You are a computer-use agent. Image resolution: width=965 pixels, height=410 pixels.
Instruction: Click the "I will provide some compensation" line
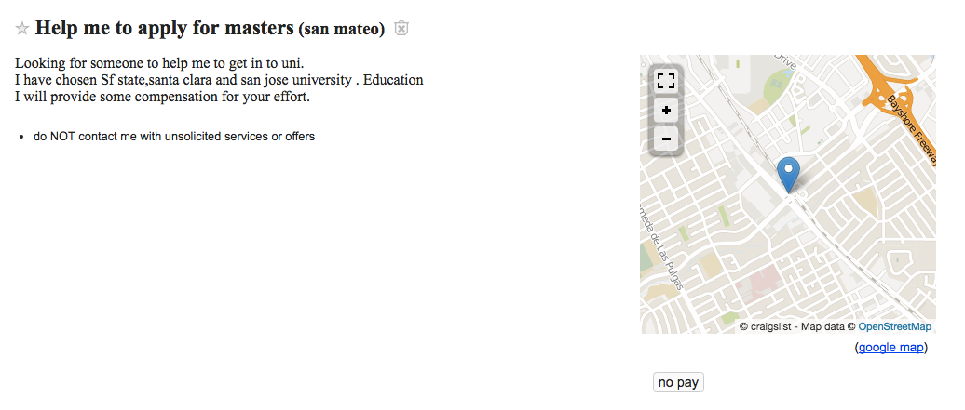(x=162, y=97)
